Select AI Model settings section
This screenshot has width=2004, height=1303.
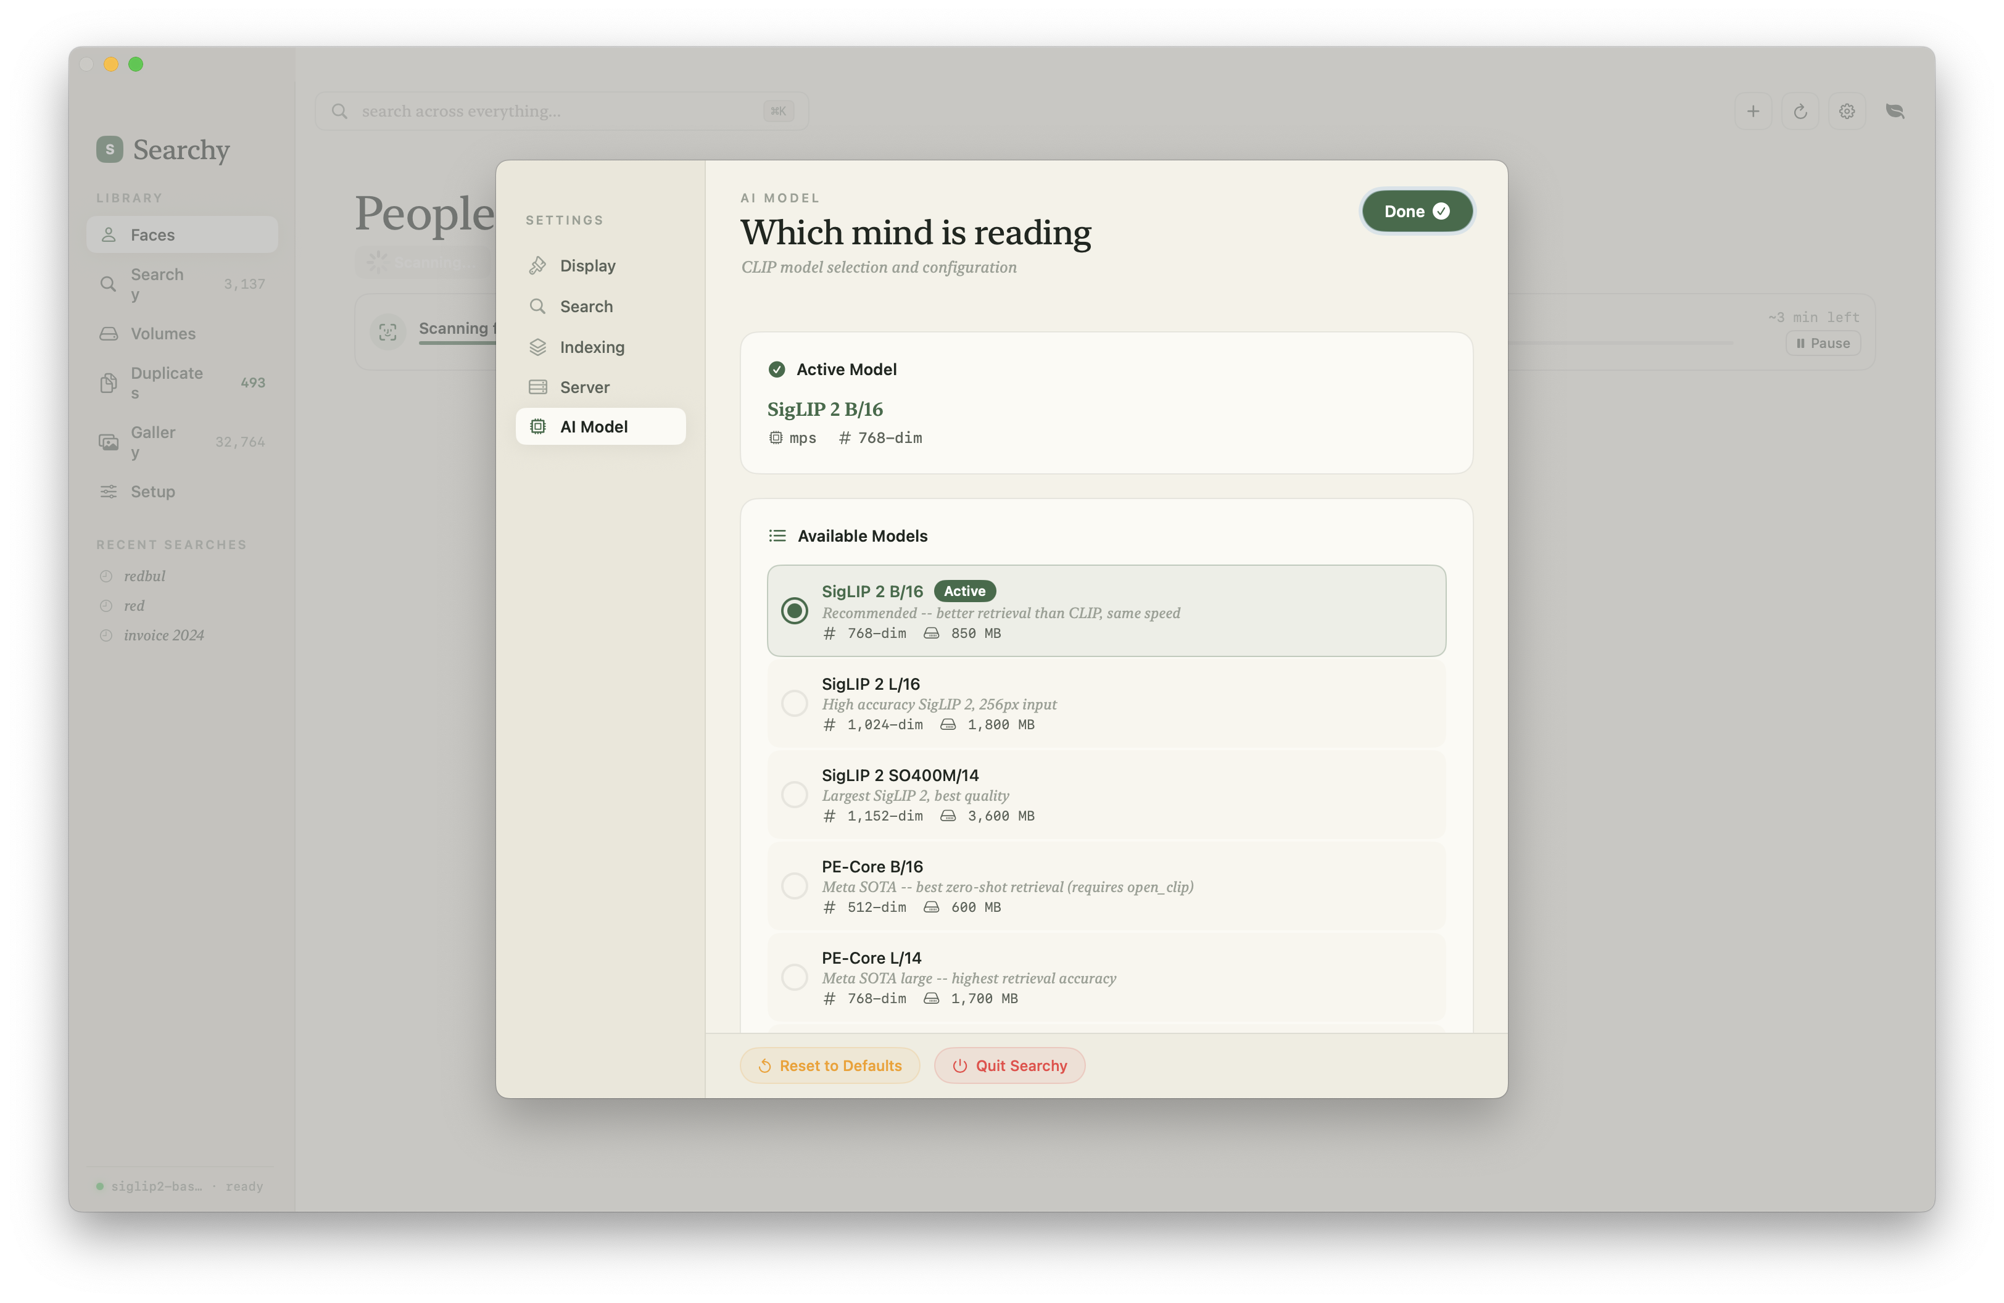coord(600,427)
